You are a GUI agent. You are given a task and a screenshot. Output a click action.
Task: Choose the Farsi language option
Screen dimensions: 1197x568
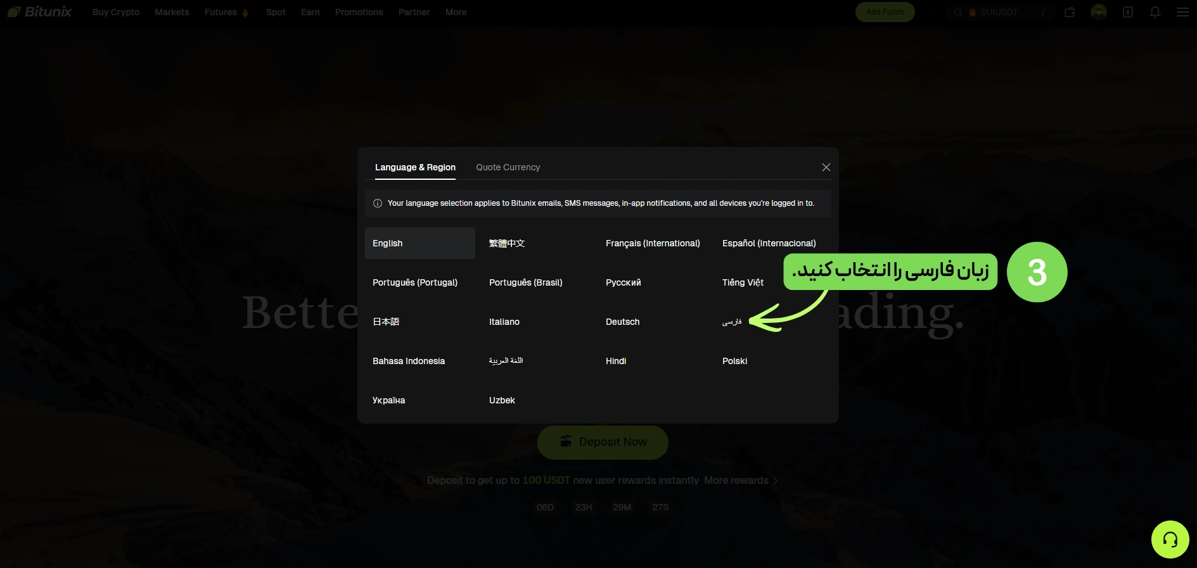[x=732, y=322]
